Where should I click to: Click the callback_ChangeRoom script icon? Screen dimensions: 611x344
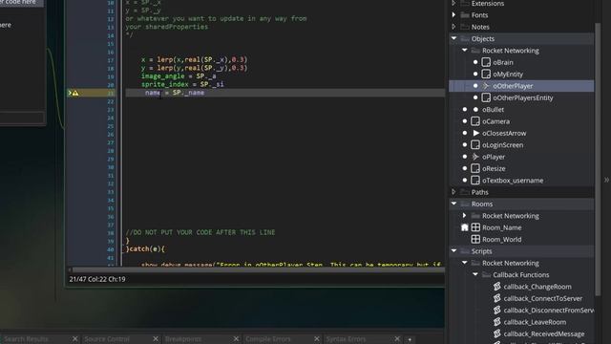(496, 287)
